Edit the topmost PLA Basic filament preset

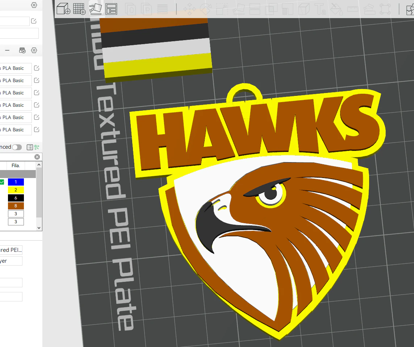[x=37, y=68]
